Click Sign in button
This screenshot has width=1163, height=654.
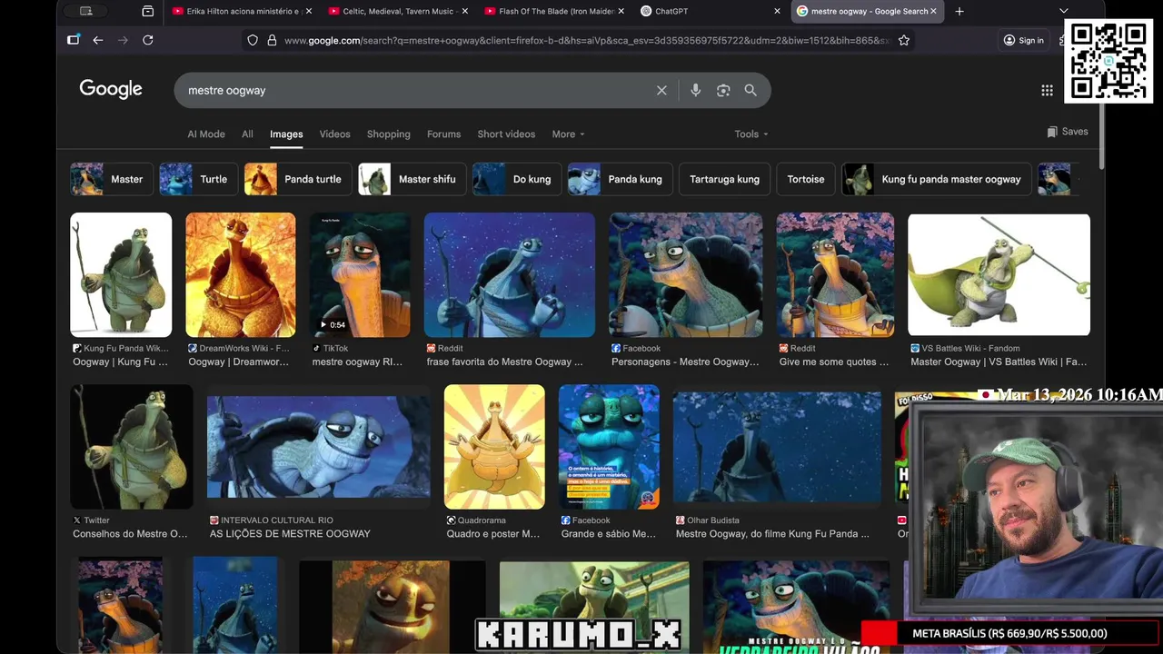coord(1023,40)
